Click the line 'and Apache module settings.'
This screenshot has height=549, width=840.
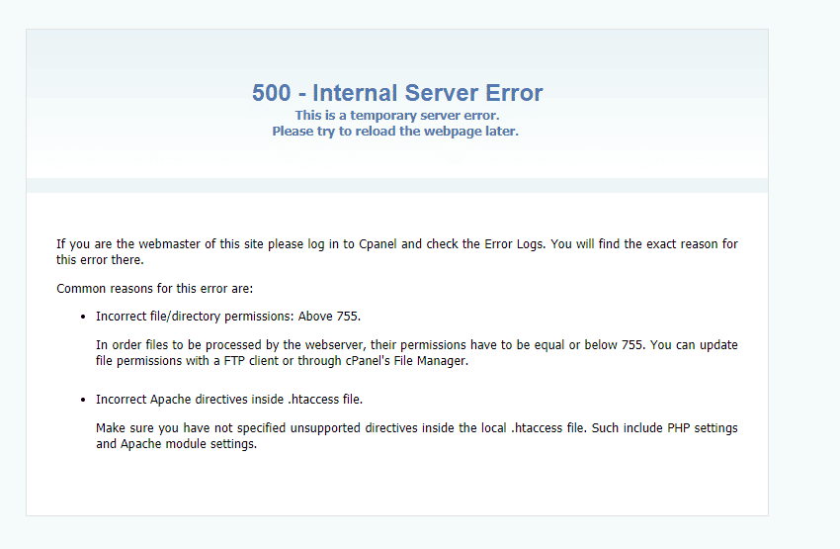click(x=176, y=444)
